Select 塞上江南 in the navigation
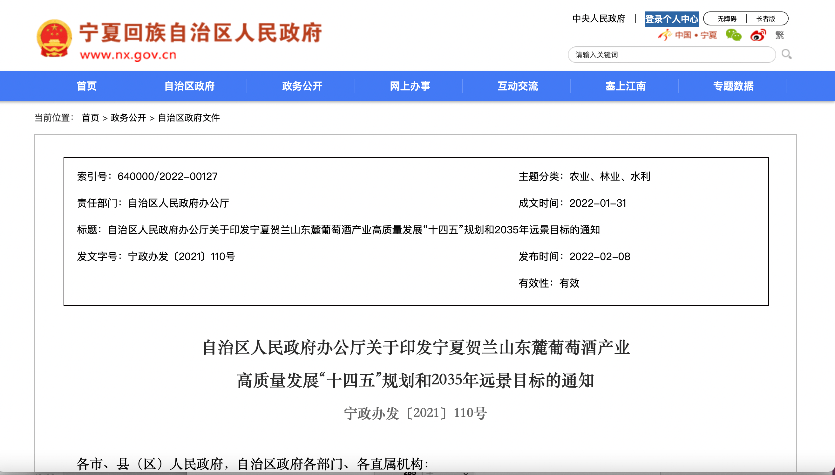This screenshot has height=475, width=835. pos(626,86)
